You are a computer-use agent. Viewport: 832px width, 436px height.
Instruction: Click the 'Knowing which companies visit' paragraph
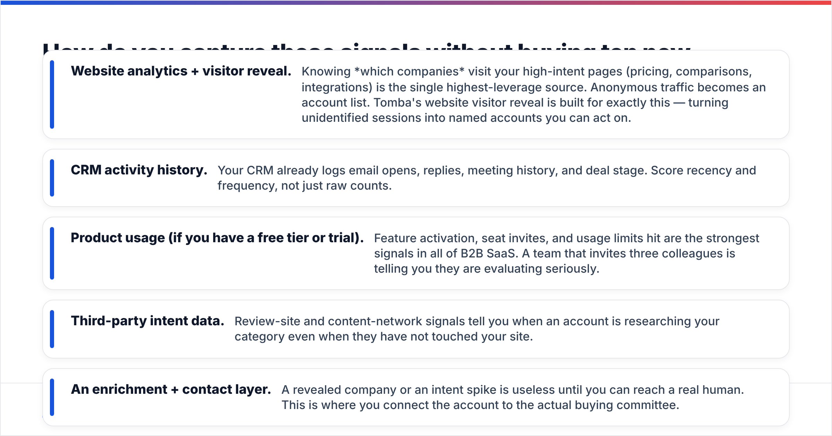534,94
